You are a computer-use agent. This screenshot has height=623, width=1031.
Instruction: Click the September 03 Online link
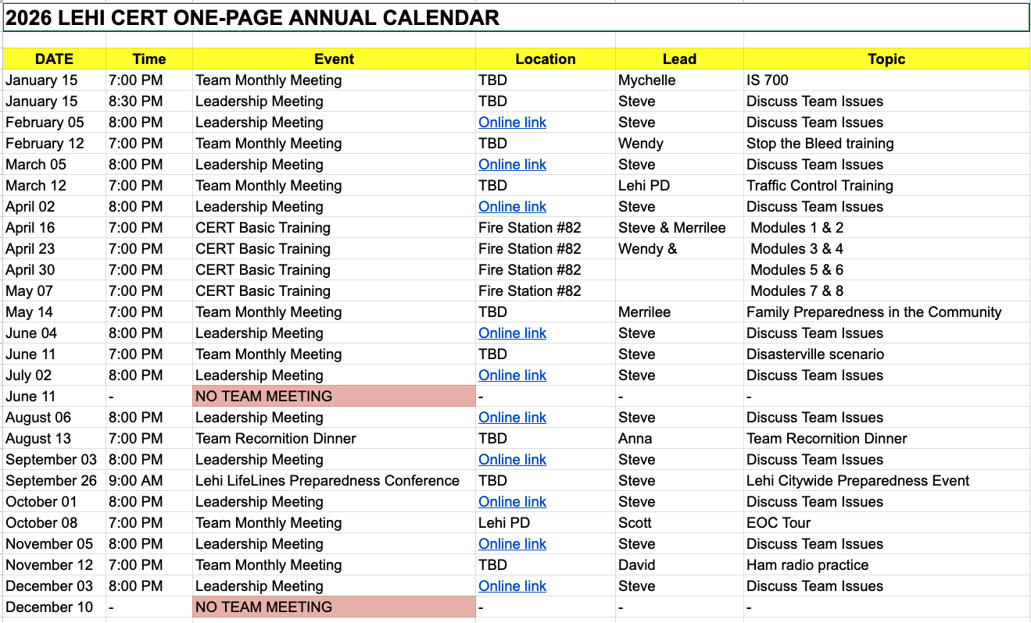(512, 460)
